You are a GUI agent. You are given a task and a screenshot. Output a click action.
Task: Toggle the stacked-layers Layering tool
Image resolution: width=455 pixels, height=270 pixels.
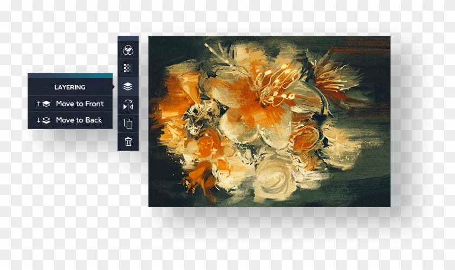[x=128, y=87]
